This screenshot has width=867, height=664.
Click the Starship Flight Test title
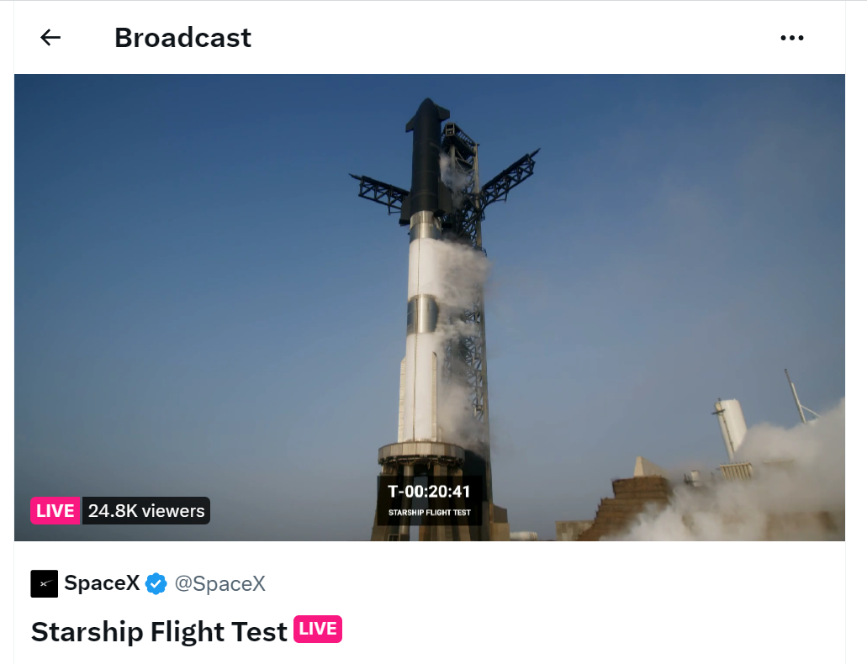(159, 631)
